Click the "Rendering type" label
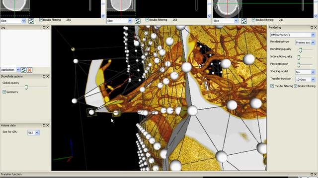 279,42
